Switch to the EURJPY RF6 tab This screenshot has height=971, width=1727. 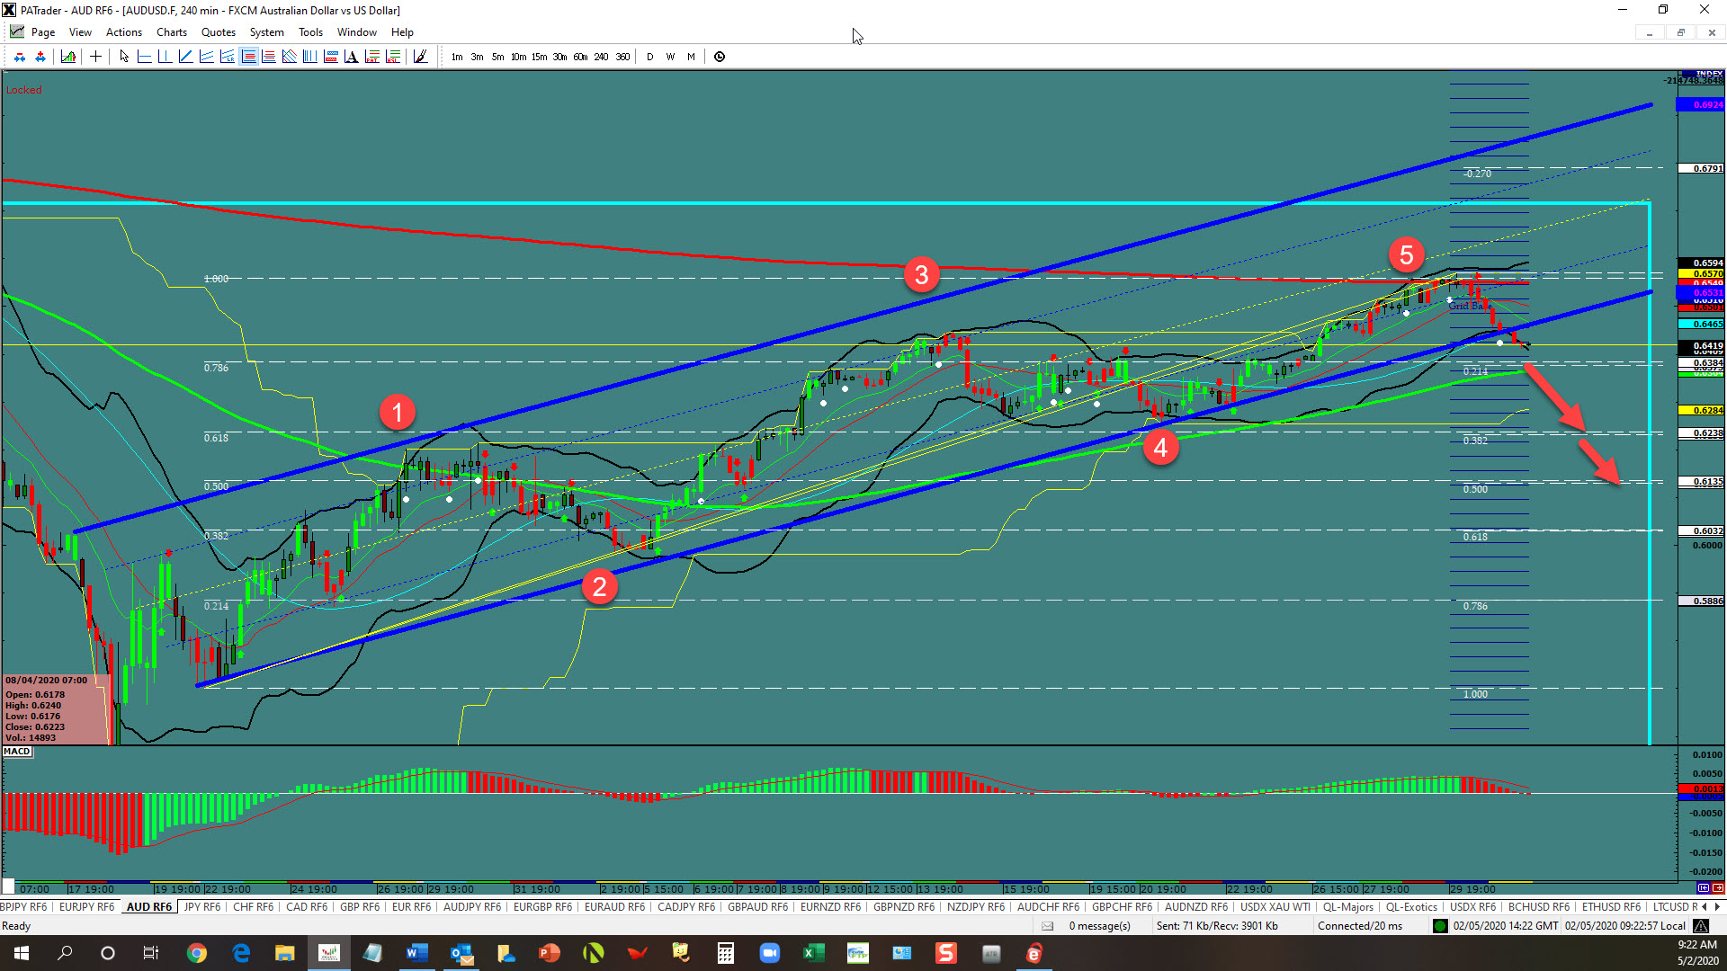tap(86, 907)
